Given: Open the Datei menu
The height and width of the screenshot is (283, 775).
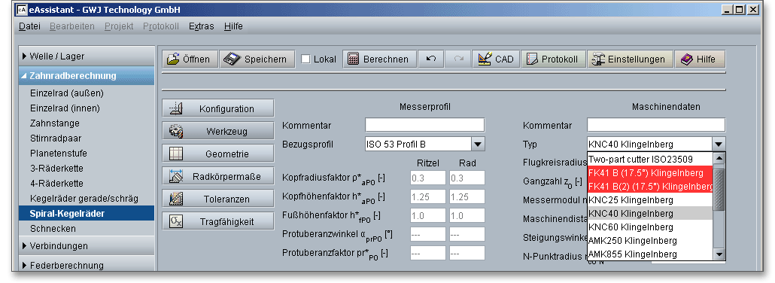Looking at the screenshot, I should tap(29, 26).
